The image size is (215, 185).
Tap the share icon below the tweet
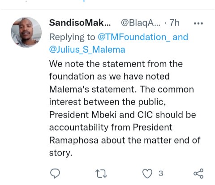point(198,173)
